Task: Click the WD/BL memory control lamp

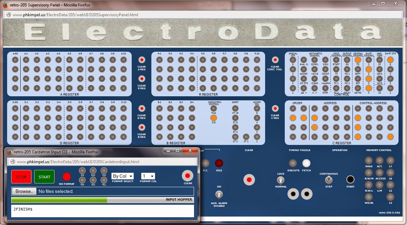Action: tap(369, 197)
